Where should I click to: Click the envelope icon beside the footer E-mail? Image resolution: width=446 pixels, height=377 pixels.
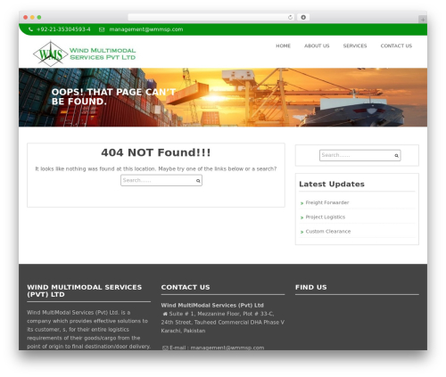point(165,348)
